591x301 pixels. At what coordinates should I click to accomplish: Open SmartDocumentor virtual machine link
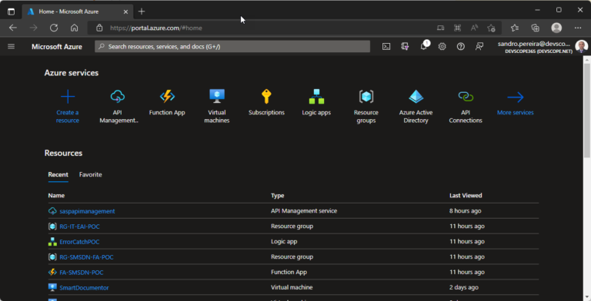coord(84,288)
